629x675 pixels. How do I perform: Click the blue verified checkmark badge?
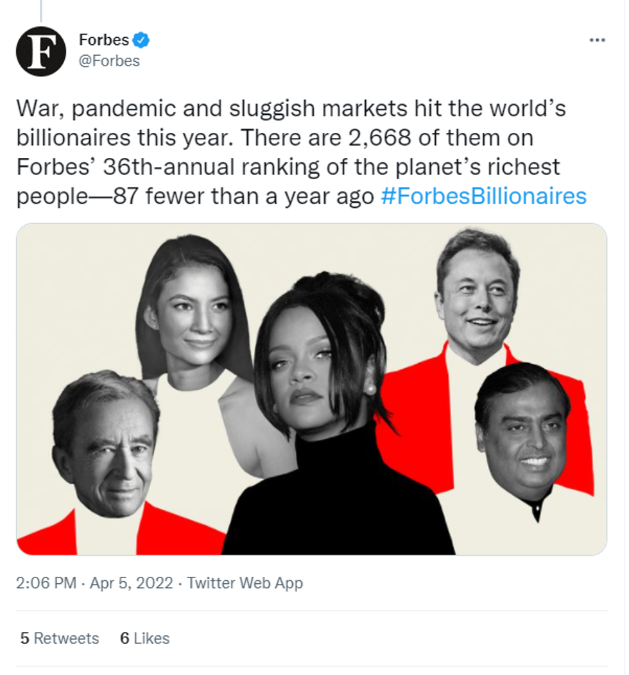point(141,40)
